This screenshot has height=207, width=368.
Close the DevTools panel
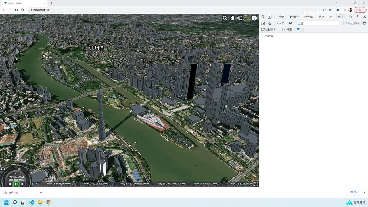pos(365,17)
